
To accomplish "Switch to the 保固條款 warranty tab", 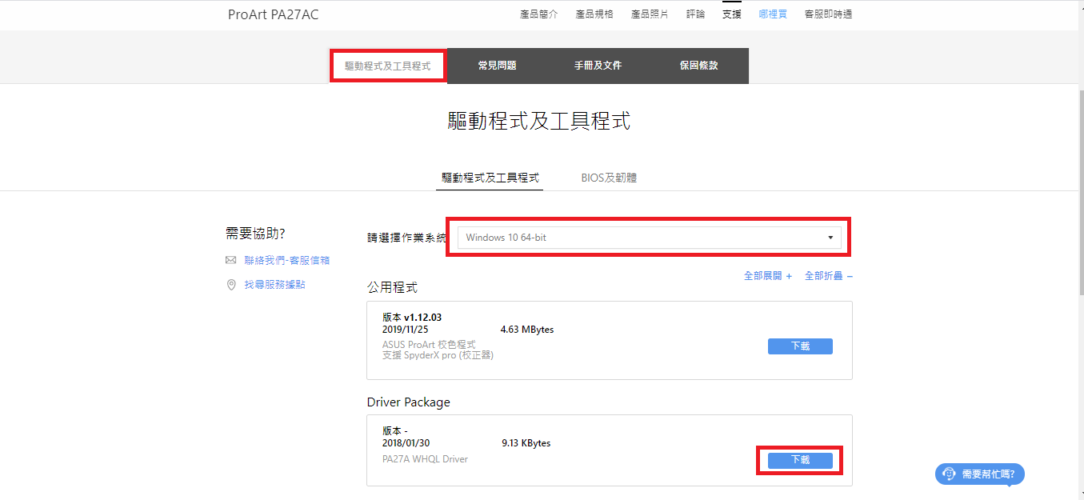I will pyautogui.click(x=698, y=66).
